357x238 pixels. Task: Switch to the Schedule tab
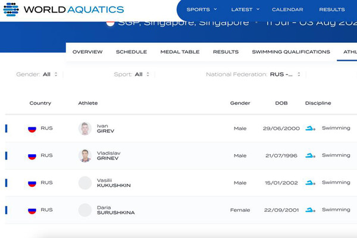(x=131, y=52)
